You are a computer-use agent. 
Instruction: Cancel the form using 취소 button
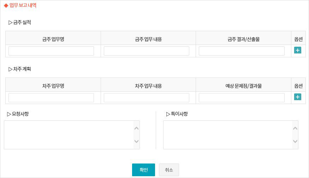[169, 170]
